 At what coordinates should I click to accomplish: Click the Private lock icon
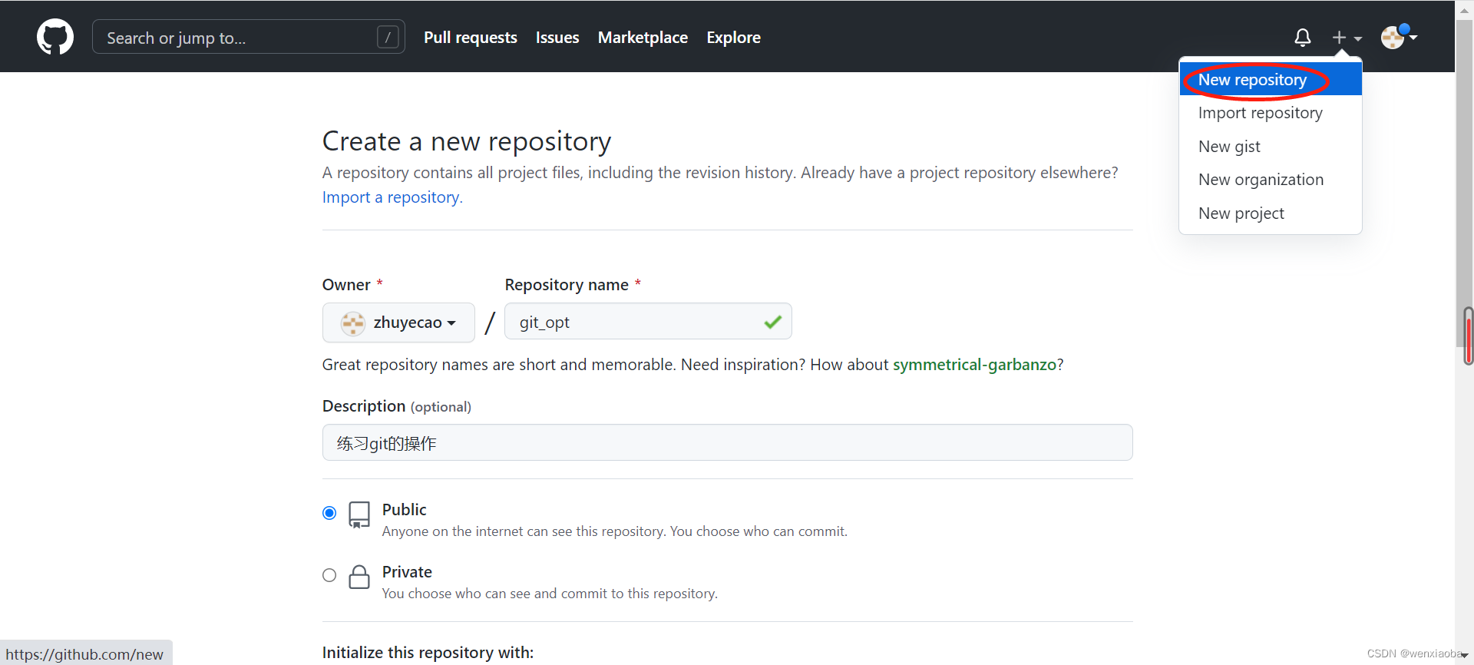pyautogui.click(x=359, y=577)
